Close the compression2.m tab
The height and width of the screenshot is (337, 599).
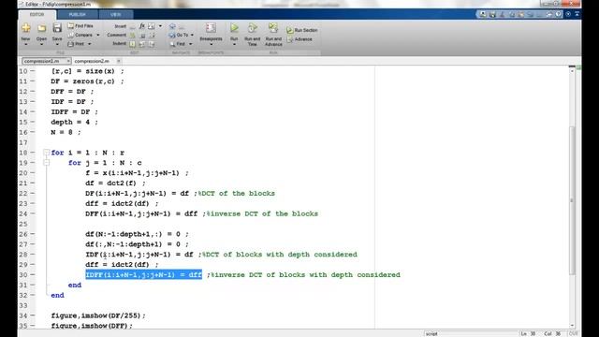coord(119,61)
